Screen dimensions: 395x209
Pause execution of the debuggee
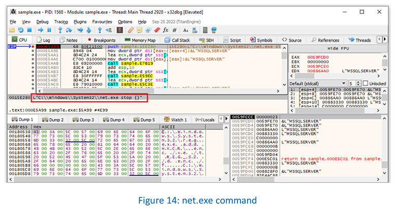pyautogui.click(x=49, y=30)
